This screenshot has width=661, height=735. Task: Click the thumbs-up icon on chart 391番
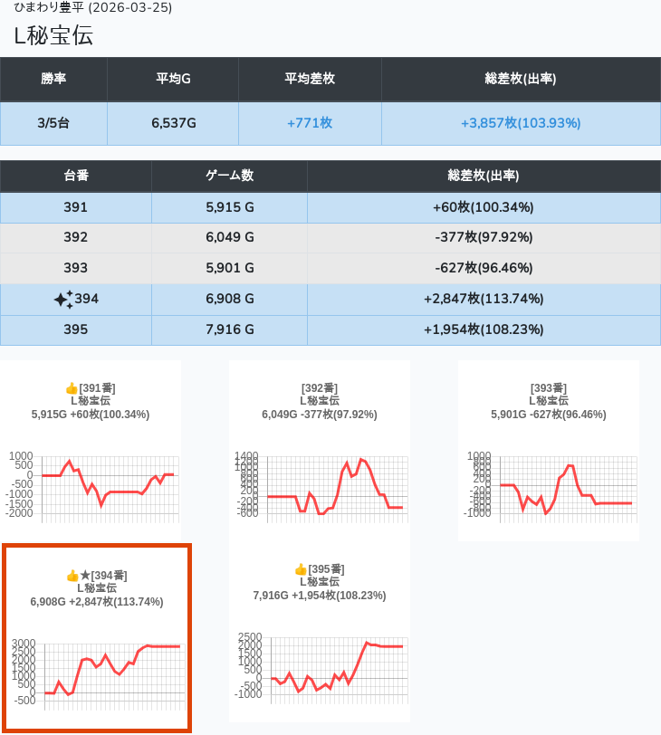point(72,388)
